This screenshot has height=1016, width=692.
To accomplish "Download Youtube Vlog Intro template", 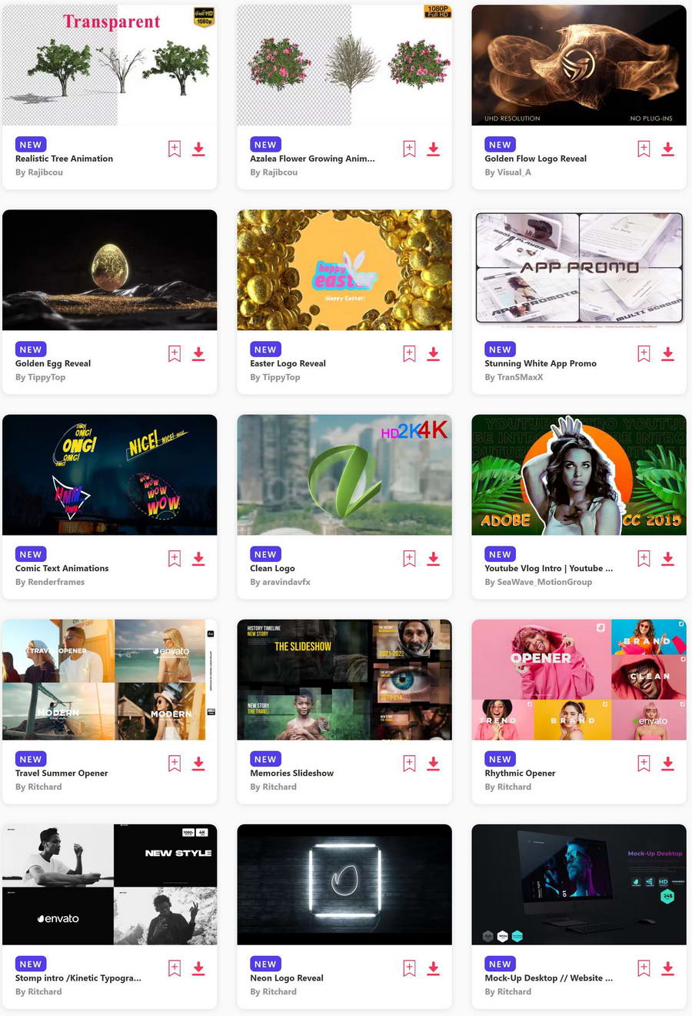I will click(x=667, y=559).
